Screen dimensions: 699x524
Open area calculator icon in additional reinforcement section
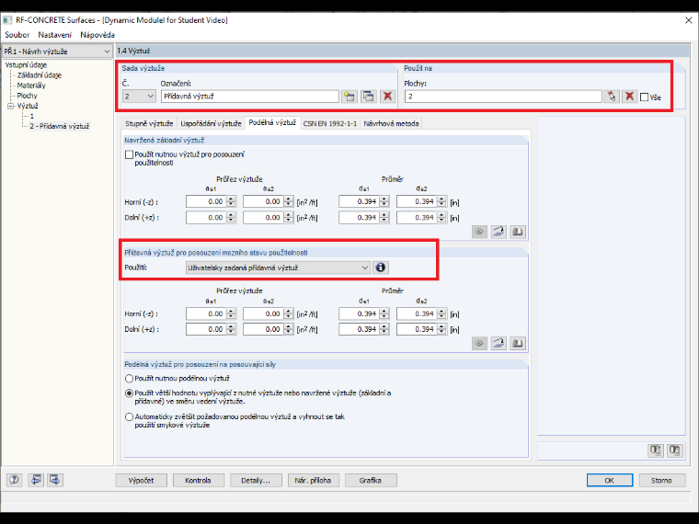[x=498, y=343]
